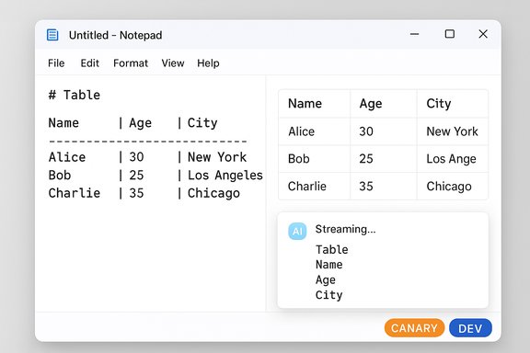
Task: Select the Name column header in preview table
Action: pos(315,103)
